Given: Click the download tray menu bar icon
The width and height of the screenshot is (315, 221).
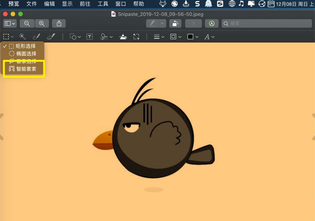Looking at the screenshot, I should (186, 3).
